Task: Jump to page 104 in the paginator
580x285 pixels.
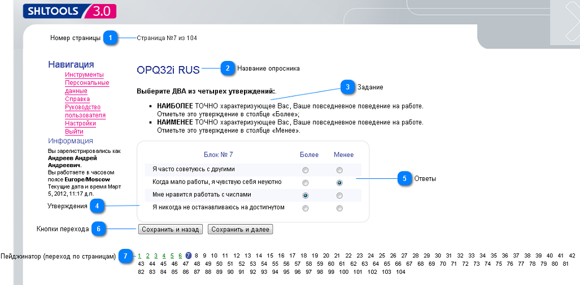Action: 400,271
